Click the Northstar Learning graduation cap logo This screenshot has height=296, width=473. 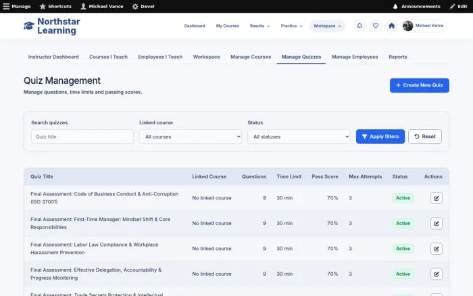click(x=29, y=26)
